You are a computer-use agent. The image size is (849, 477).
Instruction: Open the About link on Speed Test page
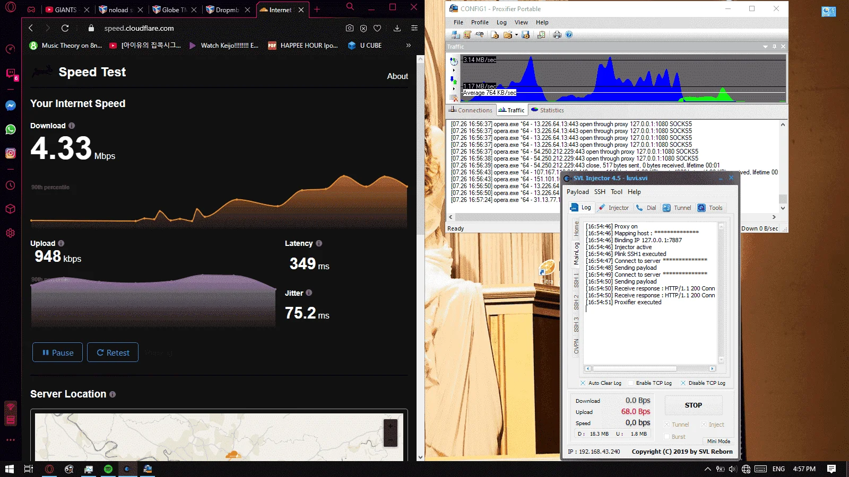point(397,76)
